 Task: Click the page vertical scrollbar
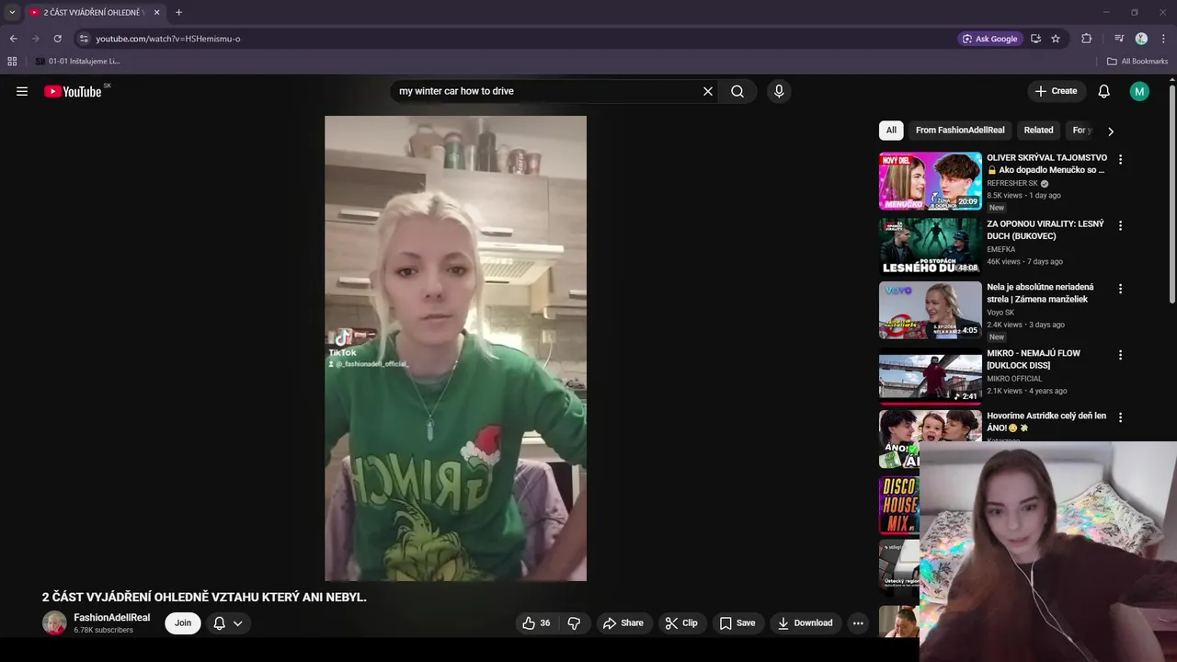1172,193
